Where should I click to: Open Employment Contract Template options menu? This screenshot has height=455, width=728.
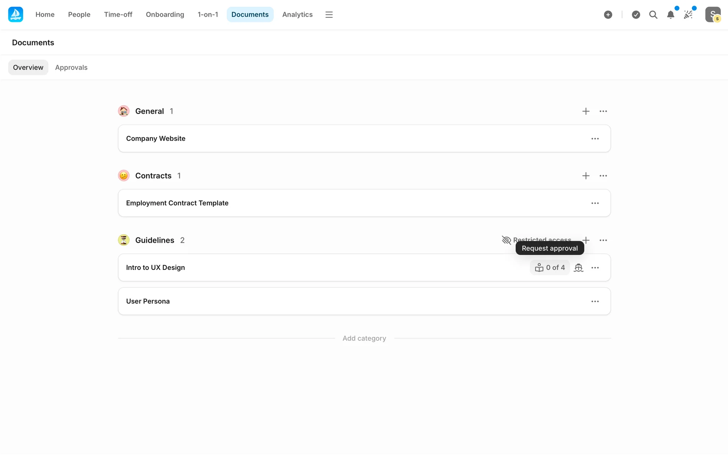pos(595,203)
